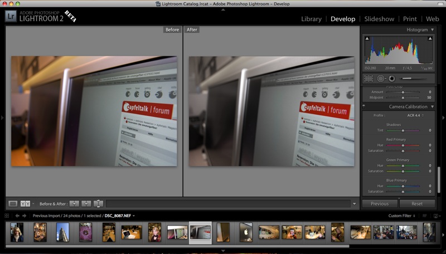Adjust the Blue Primary Saturation slider
Viewport: 446px width, 254px height.
[x=403, y=192]
